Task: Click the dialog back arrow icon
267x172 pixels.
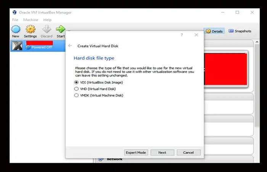Action: click(x=70, y=46)
